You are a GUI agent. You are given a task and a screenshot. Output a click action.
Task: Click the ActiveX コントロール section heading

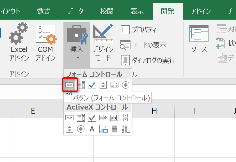[97, 107]
